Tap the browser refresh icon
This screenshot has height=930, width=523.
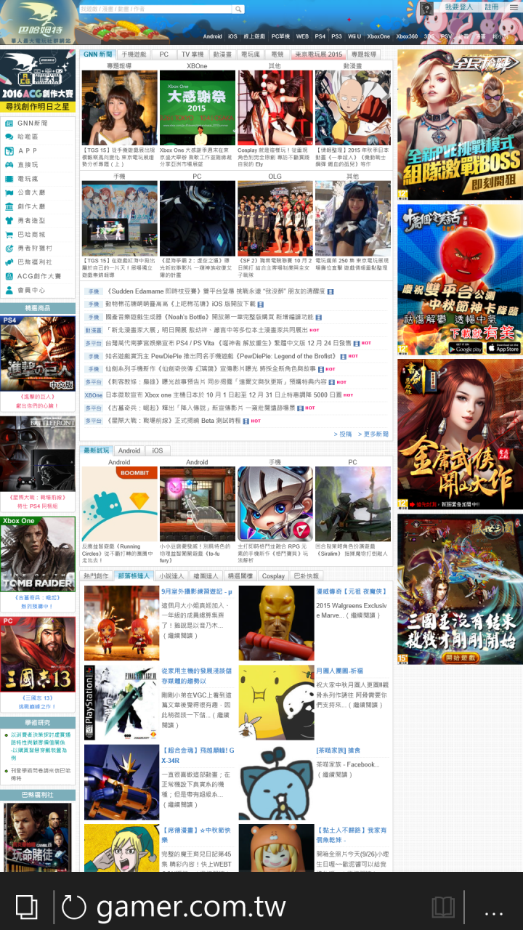74,907
